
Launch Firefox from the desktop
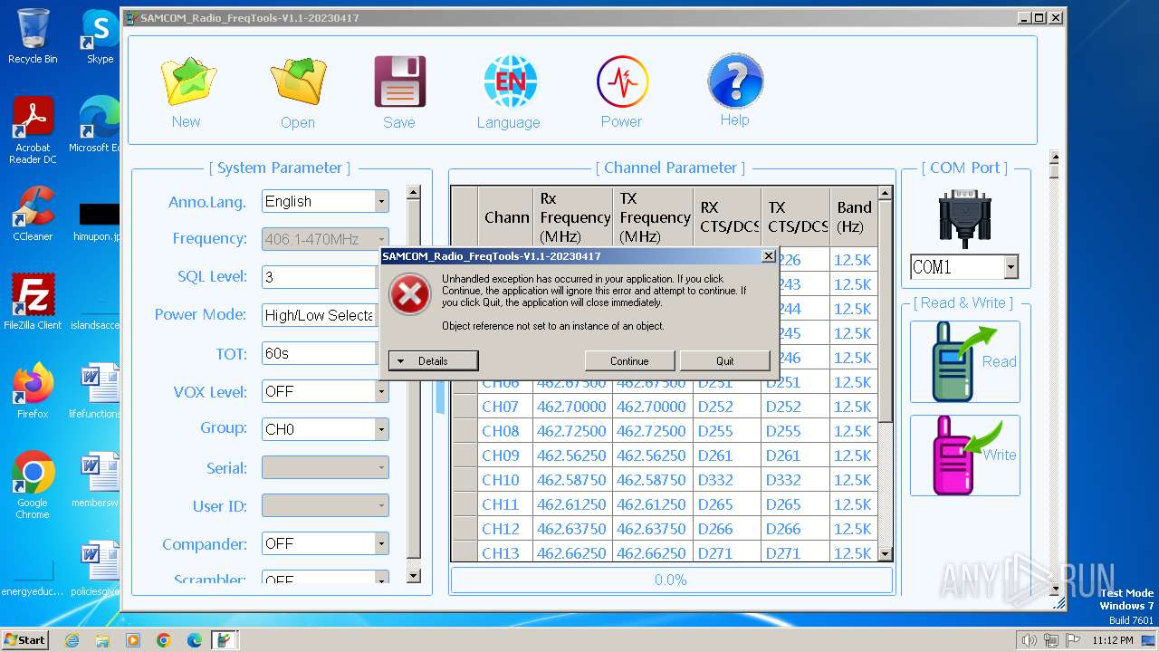(33, 391)
